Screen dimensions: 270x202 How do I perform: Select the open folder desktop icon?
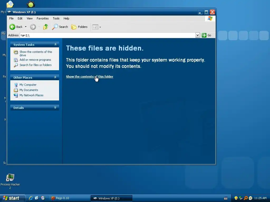point(10,4)
